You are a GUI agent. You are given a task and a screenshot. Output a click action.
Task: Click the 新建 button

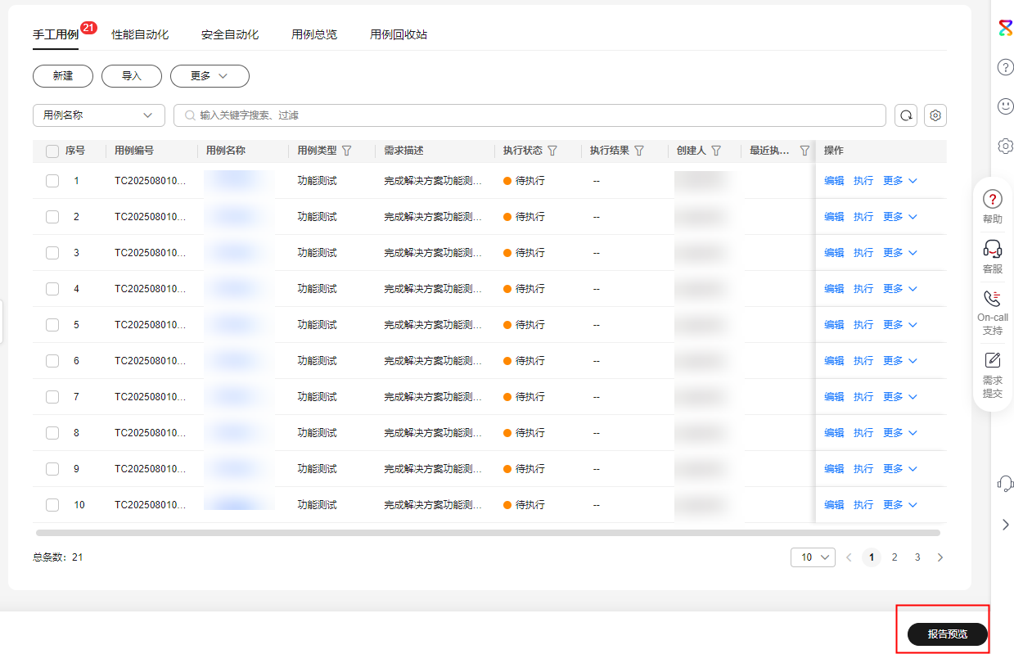(x=63, y=76)
